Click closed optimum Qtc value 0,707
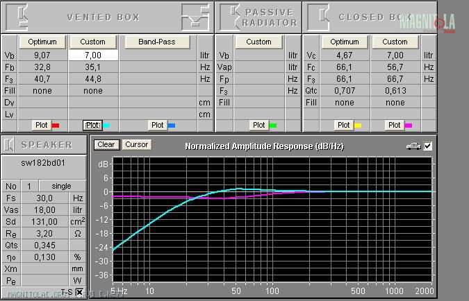Image resolution: width=469 pixels, height=301 pixels. [x=345, y=91]
